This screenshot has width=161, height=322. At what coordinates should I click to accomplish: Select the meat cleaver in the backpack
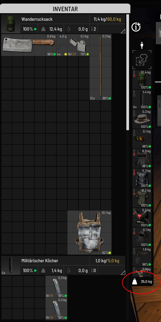[x=28, y=45]
